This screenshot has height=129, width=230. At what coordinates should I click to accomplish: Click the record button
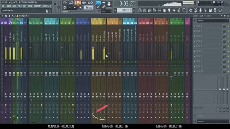[x=80, y=8]
